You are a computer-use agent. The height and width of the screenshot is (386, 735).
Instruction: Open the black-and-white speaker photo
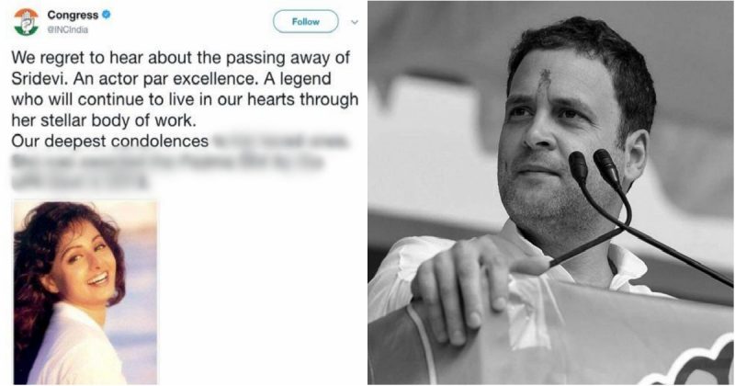click(551, 193)
